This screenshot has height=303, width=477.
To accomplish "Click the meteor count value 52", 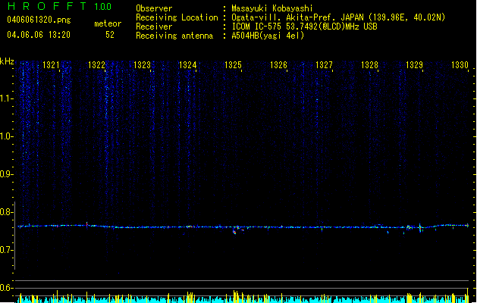I will 110,35.
